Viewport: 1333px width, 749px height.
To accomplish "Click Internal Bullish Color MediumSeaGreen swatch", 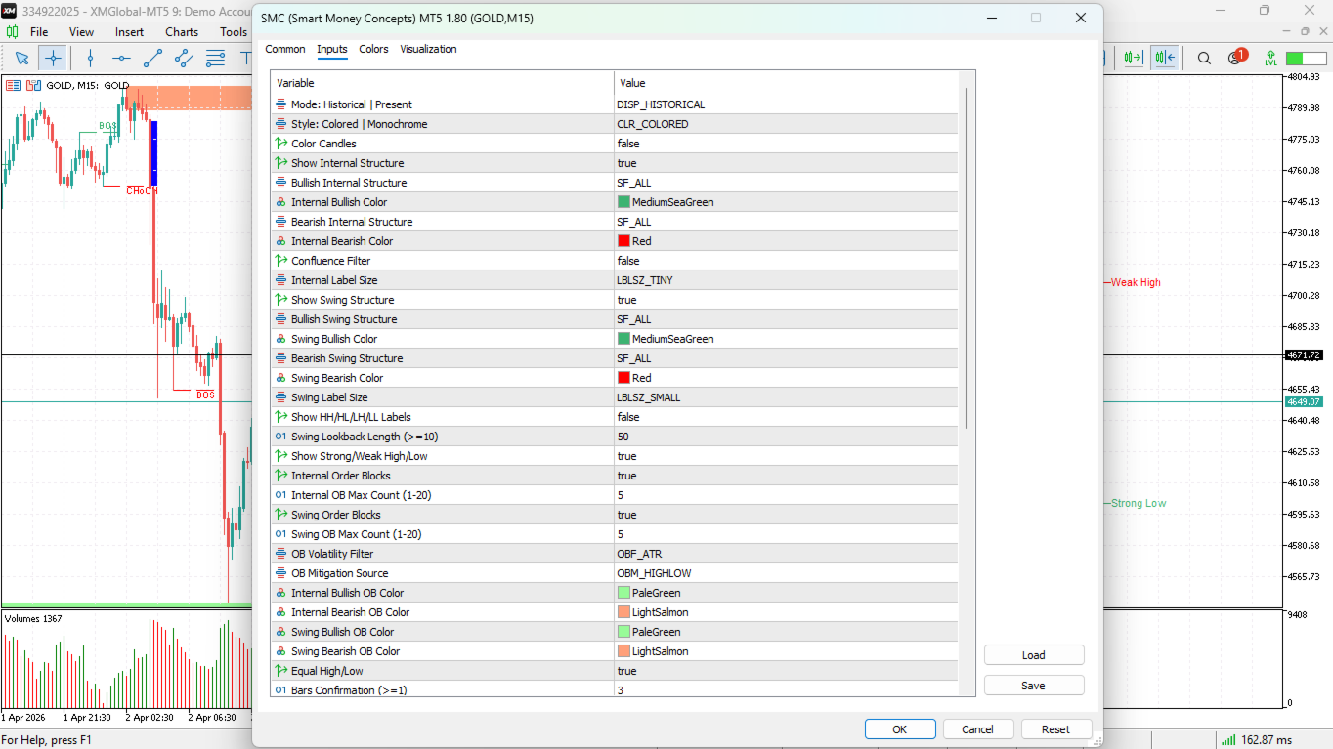I will click(x=623, y=202).
